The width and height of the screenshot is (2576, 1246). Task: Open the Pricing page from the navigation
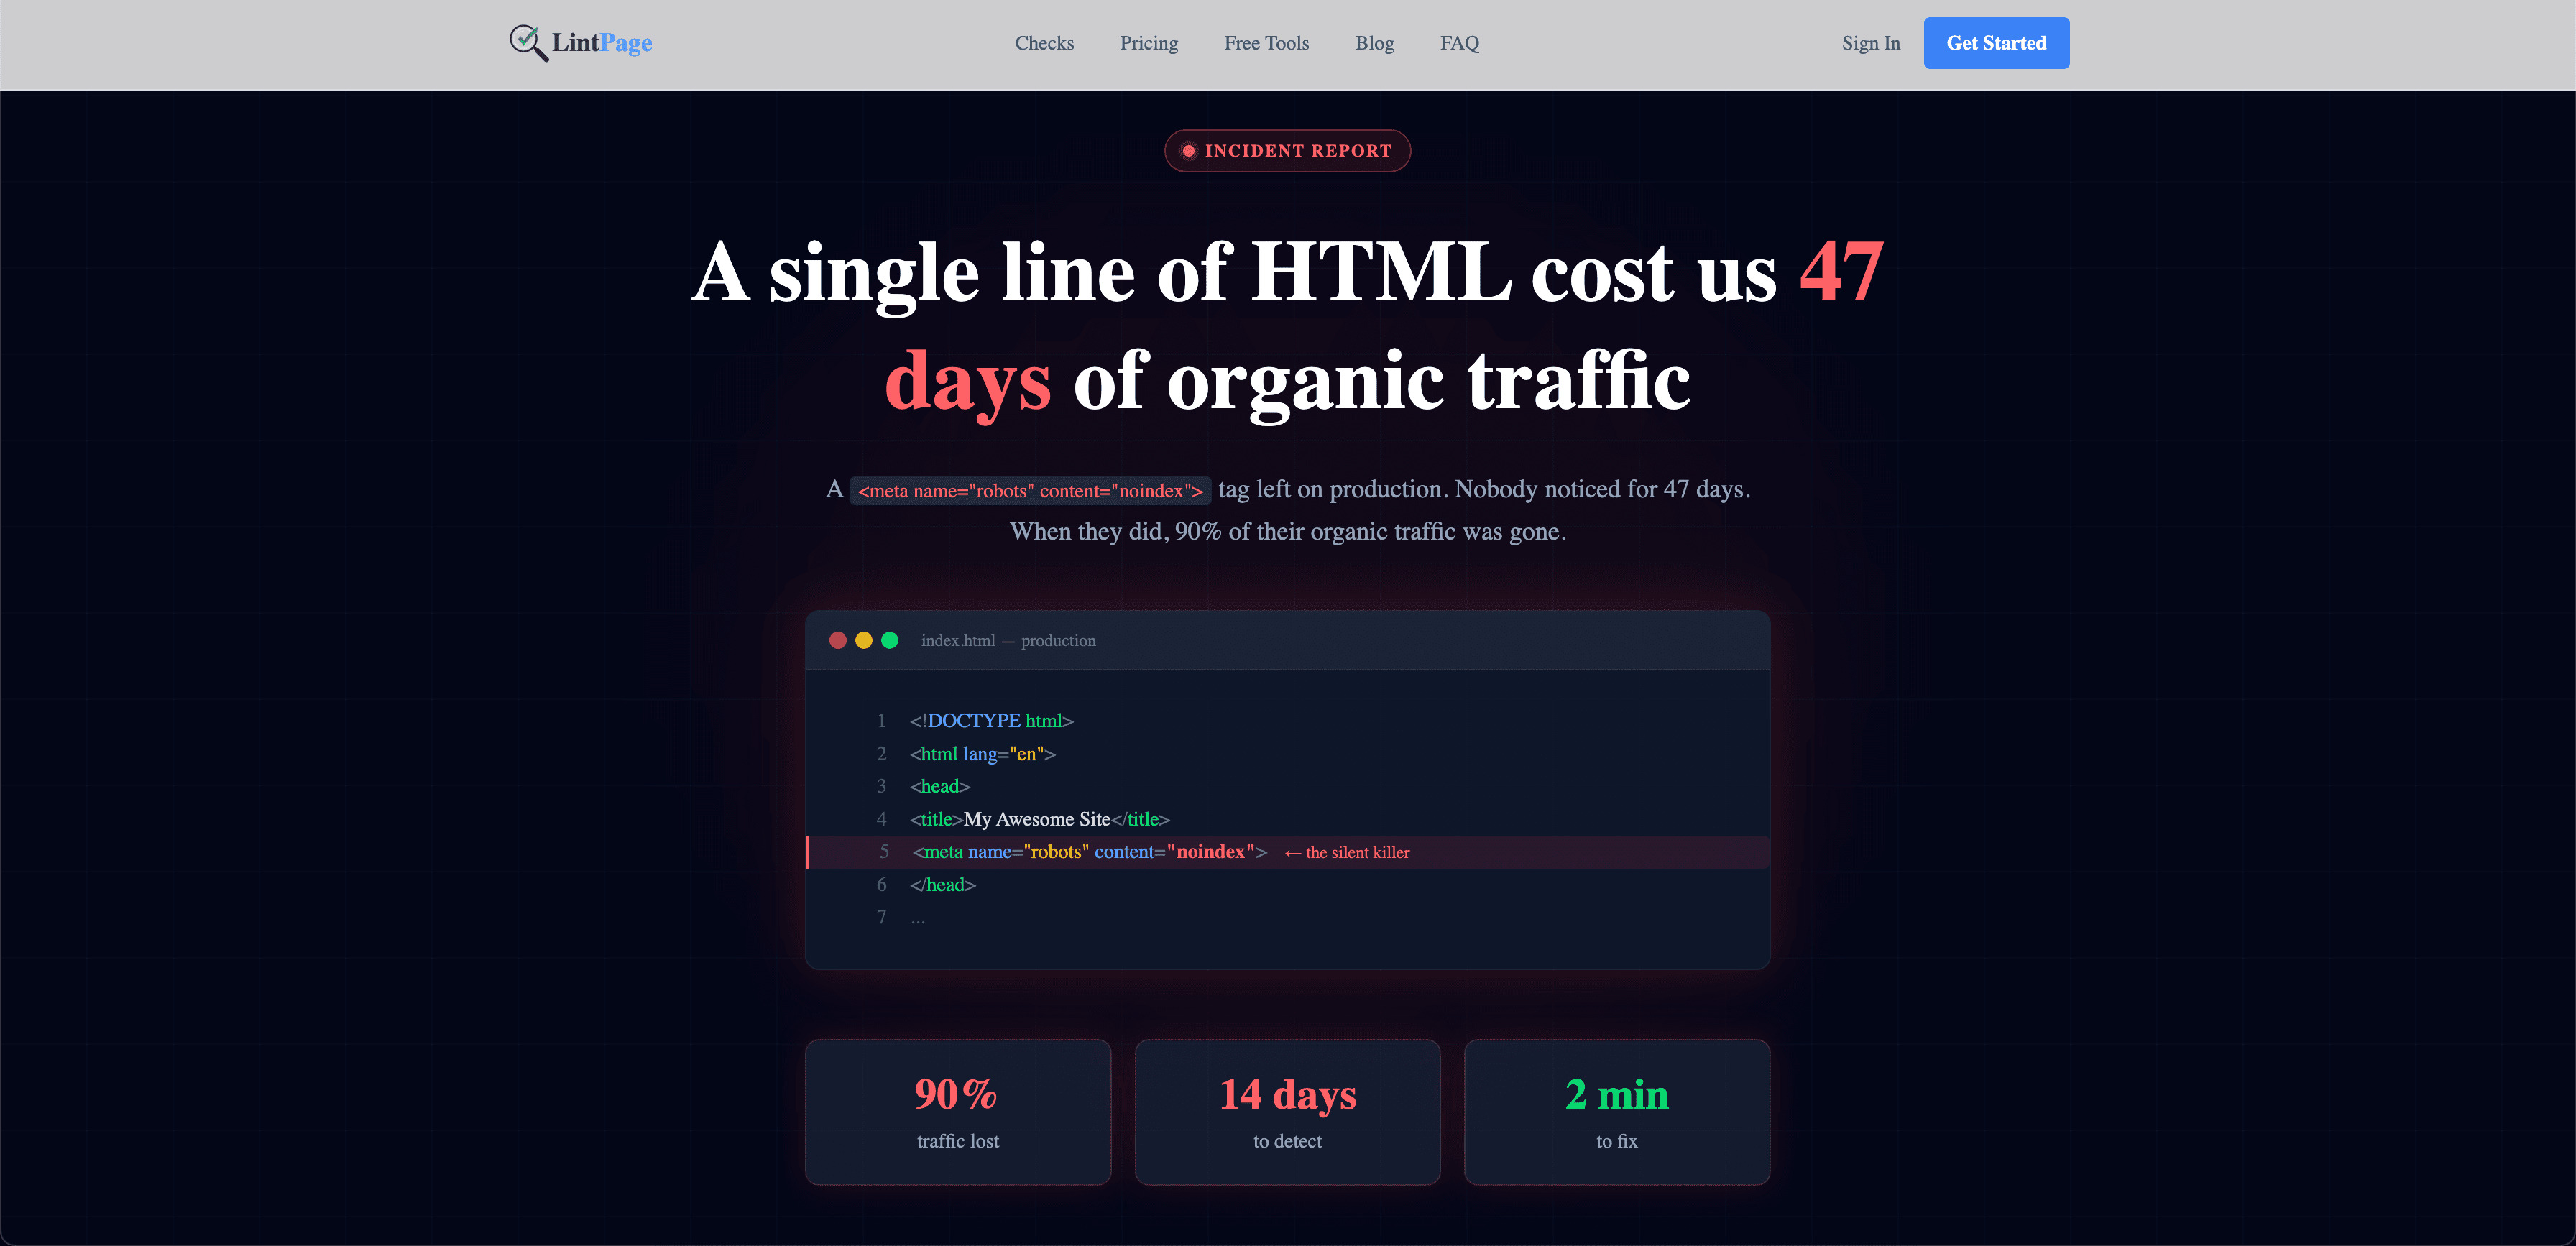(1149, 43)
